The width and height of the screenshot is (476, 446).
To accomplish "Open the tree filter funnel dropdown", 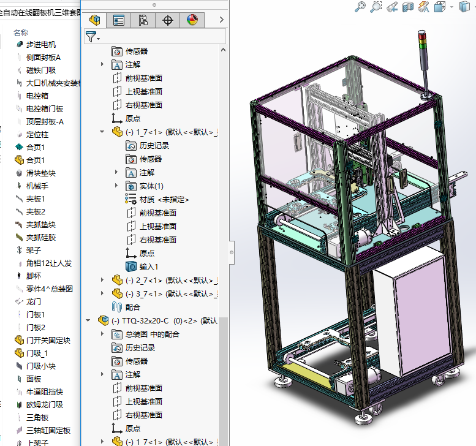I will tap(93, 37).
